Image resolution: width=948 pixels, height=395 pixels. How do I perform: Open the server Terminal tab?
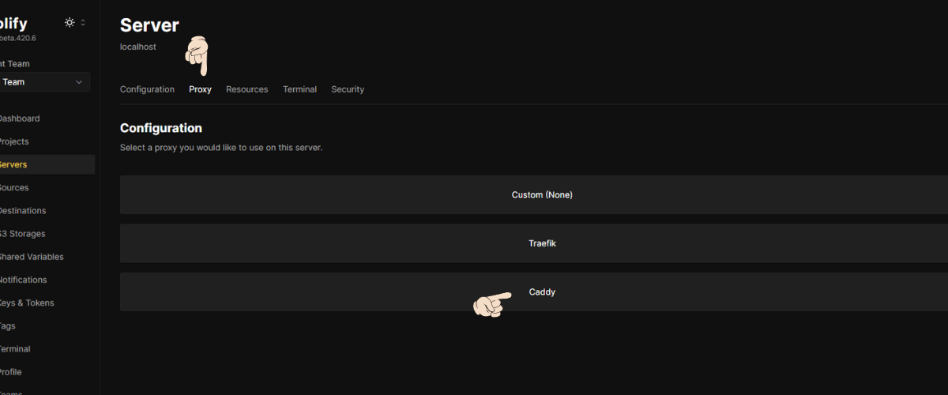(x=299, y=89)
